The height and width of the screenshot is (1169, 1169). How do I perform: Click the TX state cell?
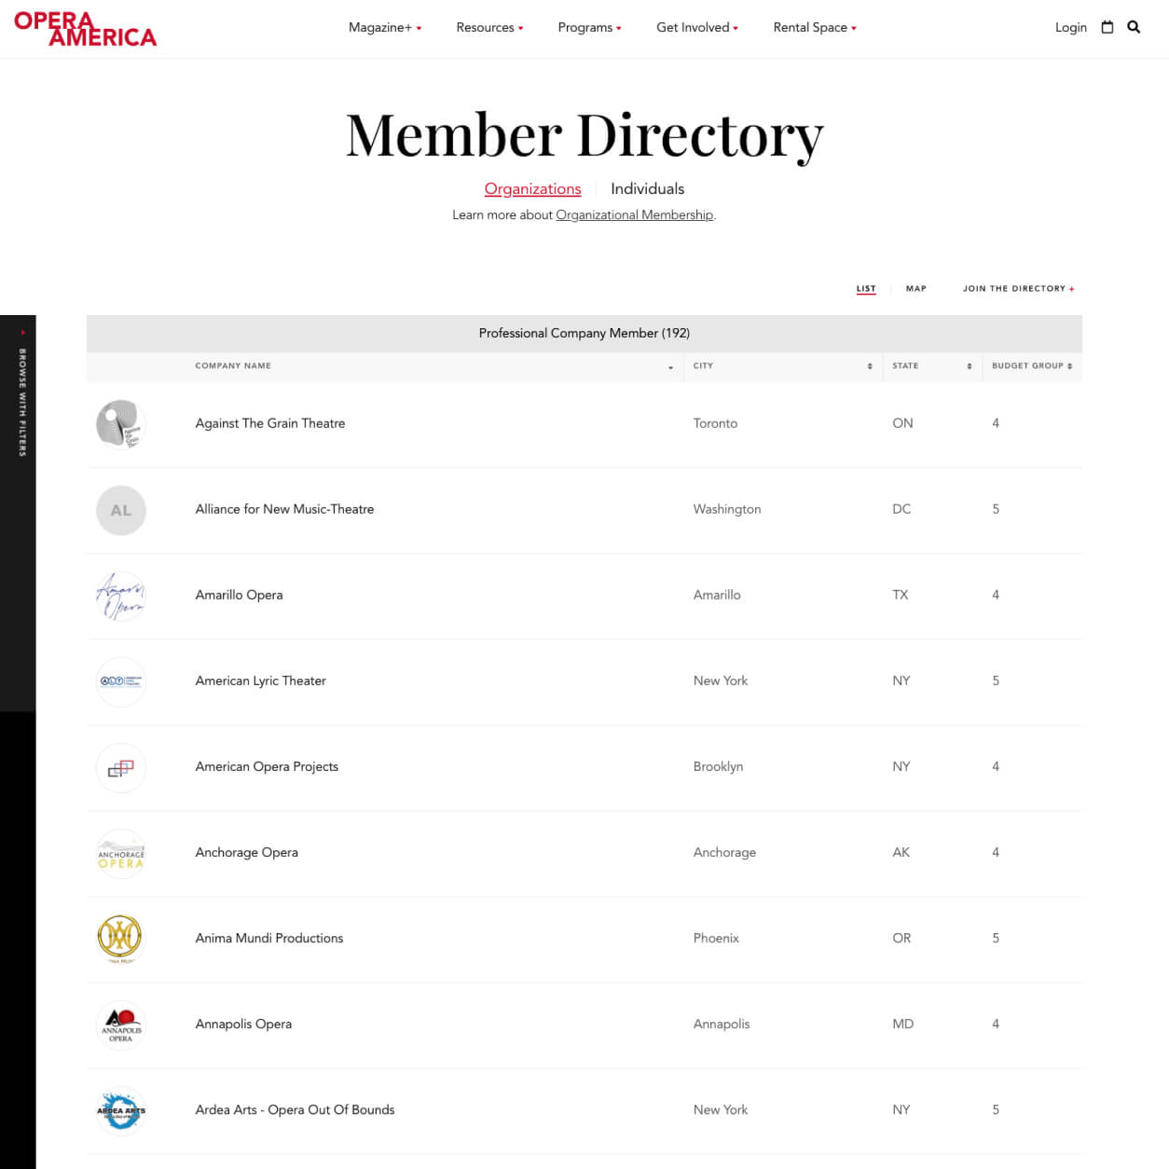point(901,595)
